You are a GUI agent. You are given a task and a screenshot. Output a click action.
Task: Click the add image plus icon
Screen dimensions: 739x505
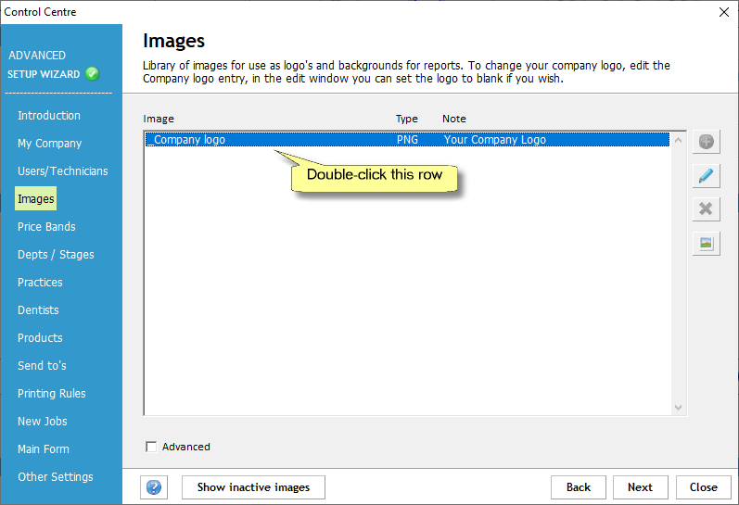(x=706, y=143)
